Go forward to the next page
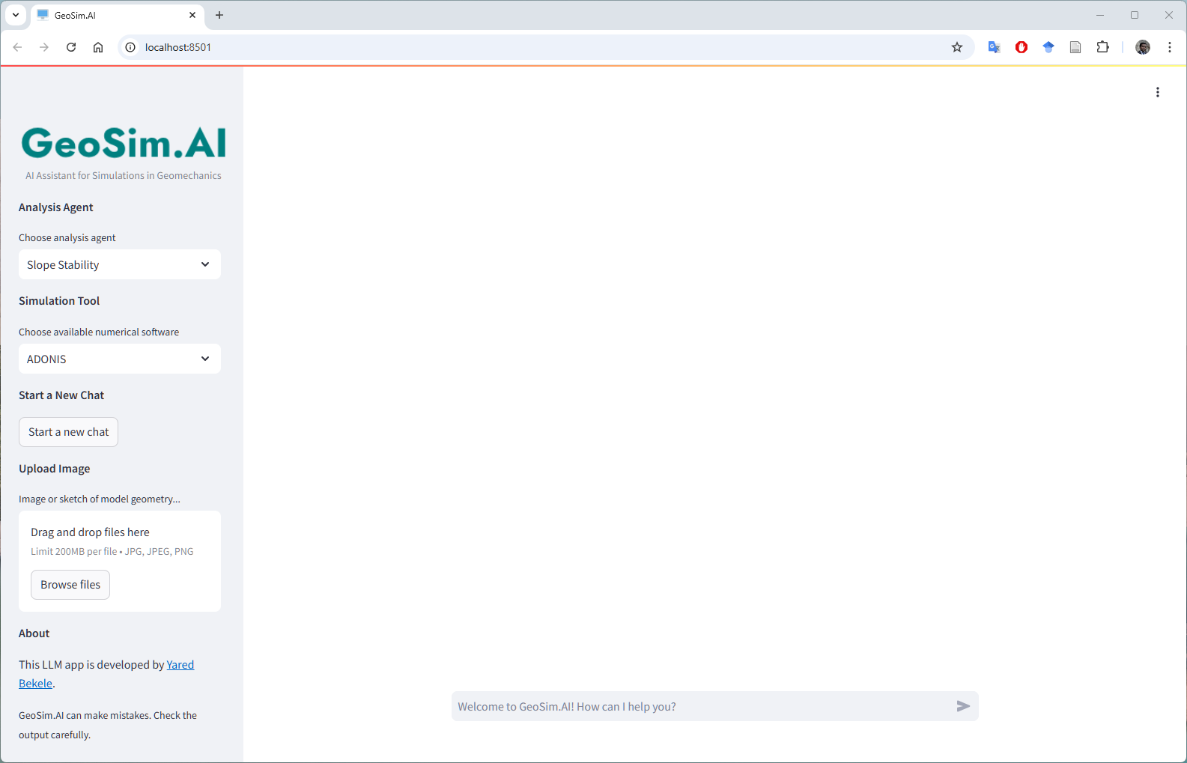This screenshot has width=1187, height=763. pos(44,47)
